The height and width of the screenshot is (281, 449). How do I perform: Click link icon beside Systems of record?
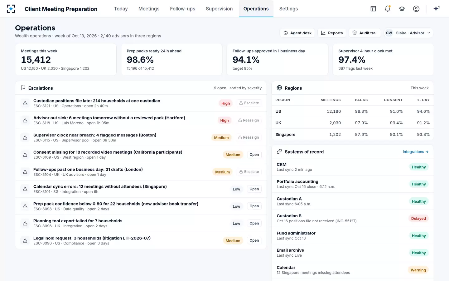point(279,151)
